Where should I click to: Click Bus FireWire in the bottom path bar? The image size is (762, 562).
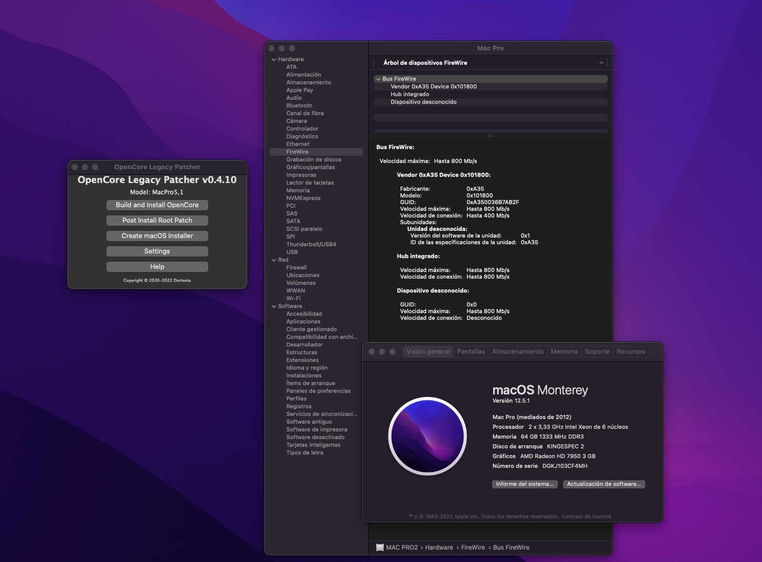[x=511, y=548]
